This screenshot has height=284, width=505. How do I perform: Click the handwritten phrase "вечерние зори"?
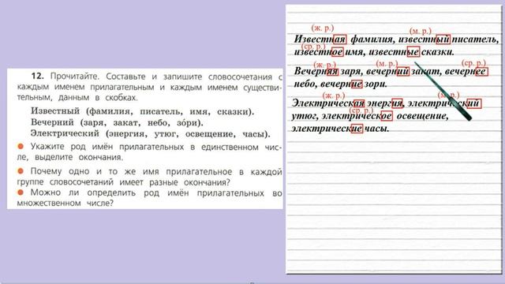click(x=353, y=84)
